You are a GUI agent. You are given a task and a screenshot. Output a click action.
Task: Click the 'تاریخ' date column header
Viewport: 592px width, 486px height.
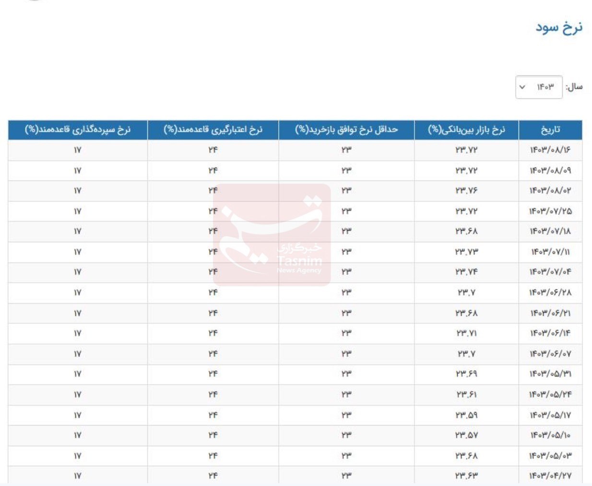(x=550, y=130)
